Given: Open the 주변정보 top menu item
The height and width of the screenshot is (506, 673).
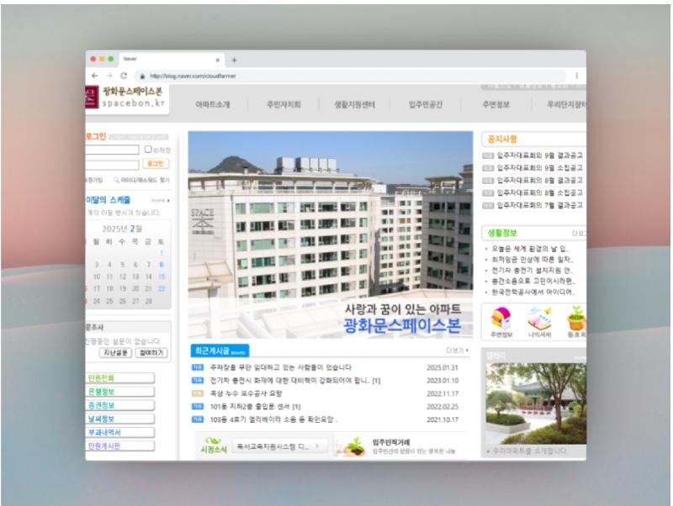Looking at the screenshot, I should click(495, 104).
